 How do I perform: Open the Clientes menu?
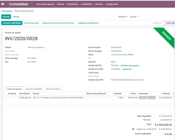coord(60,4)
